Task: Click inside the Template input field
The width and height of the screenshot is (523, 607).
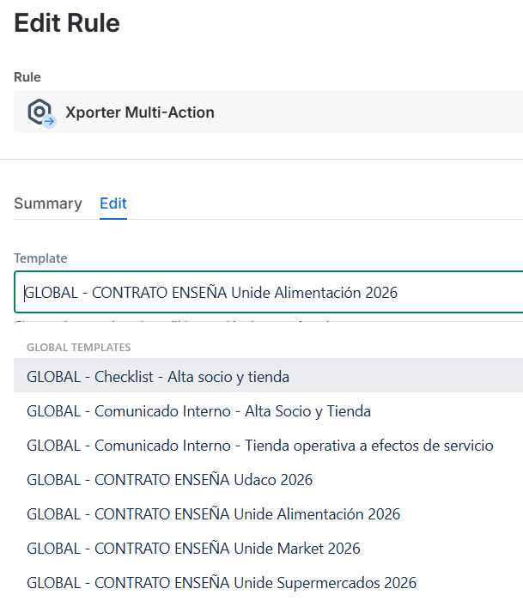Action: coord(258,293)
